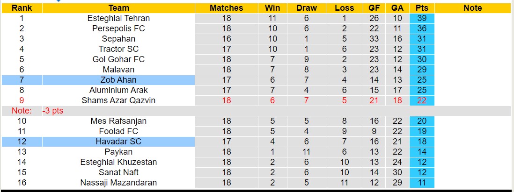Click the Pts column header
The height and width of the screenshot is (192, 514).
click(422, 8)
